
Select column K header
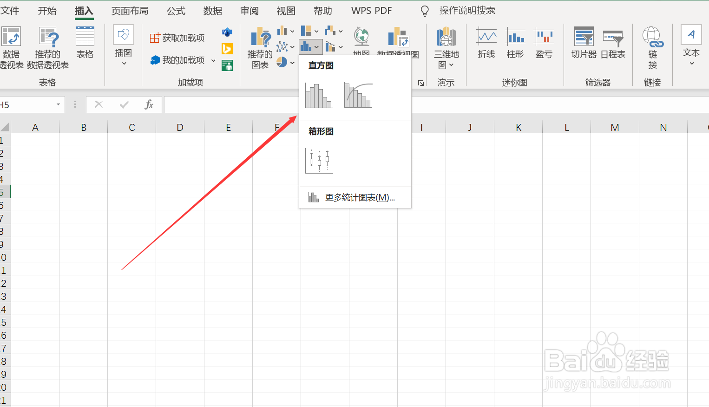(x=519, y=127)
